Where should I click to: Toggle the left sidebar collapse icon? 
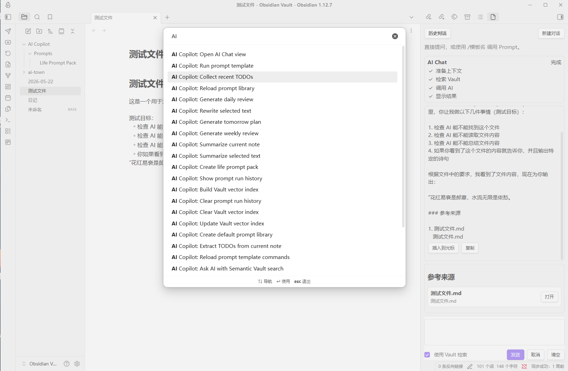8,17
